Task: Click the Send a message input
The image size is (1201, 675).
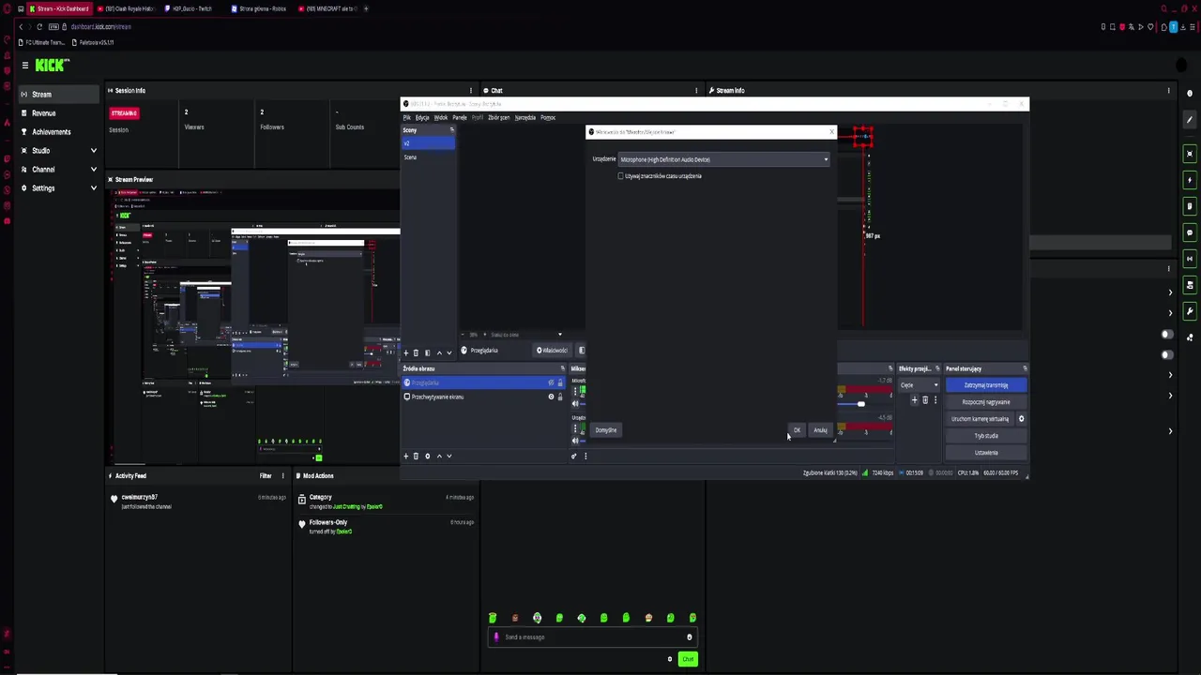Action: [x=593, y=637]
